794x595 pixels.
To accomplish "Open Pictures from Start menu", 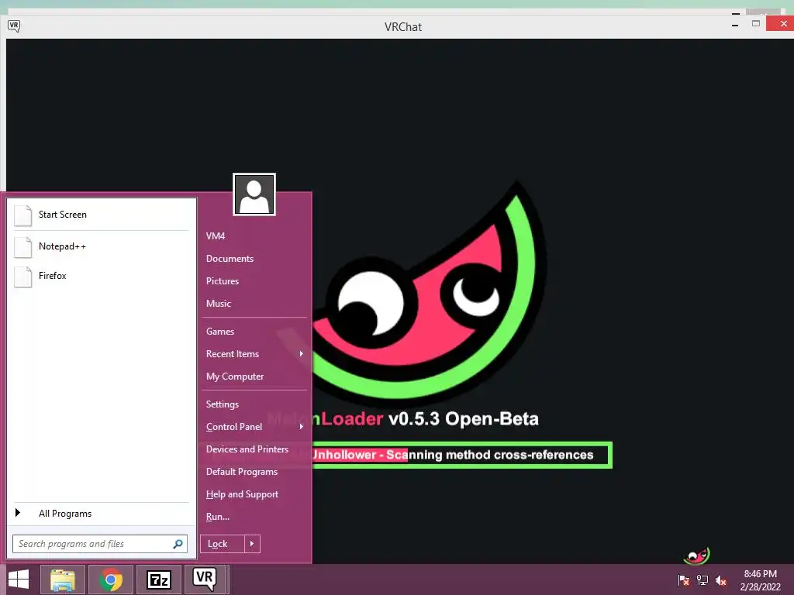I will (223, 281).
